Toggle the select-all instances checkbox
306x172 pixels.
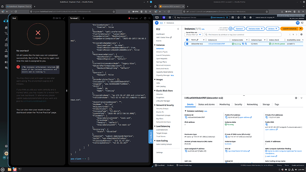(x=187, y=40)
